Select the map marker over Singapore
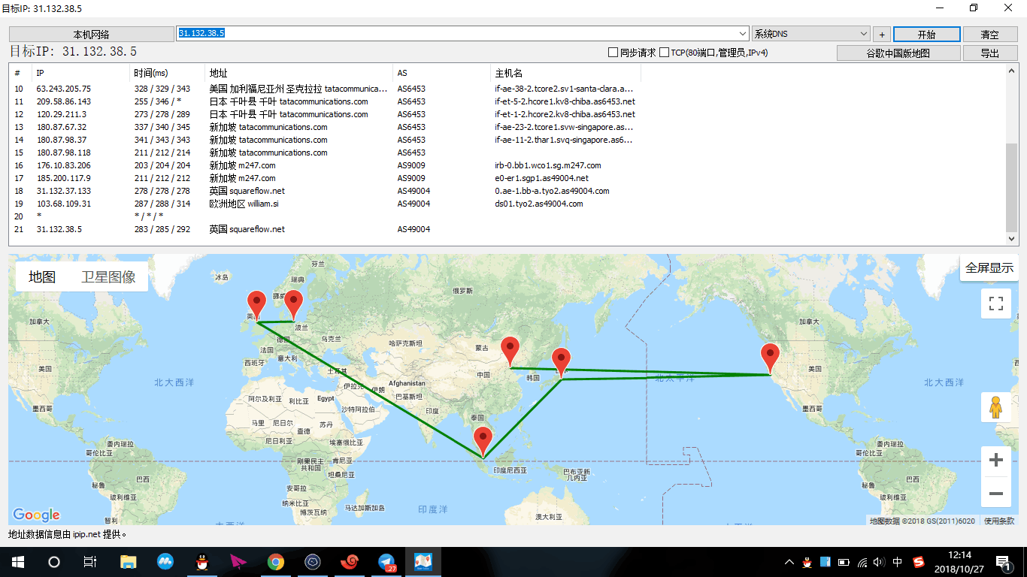This screenshot has height=577, width=1027. 483,442
